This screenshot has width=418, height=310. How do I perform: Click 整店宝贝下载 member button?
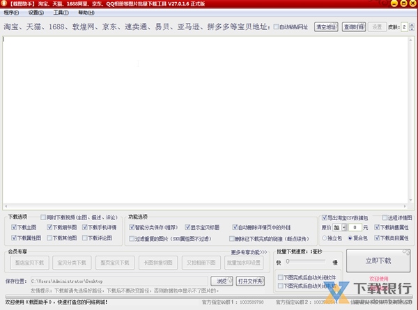(29, 263)
